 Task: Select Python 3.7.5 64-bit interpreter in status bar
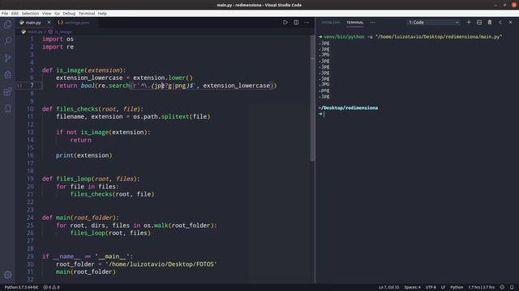[x=21, y=287]
